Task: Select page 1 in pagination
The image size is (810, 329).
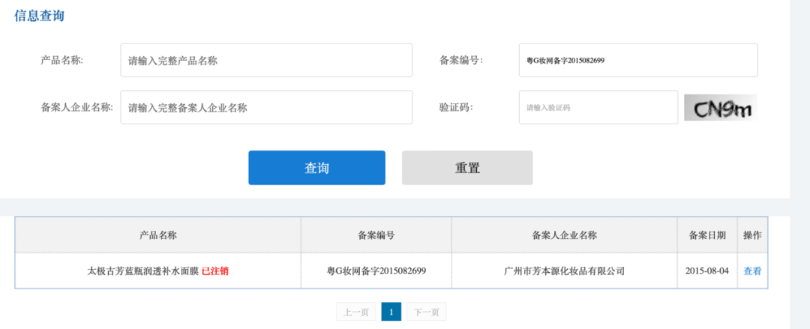Action: [x=391, y=312]
